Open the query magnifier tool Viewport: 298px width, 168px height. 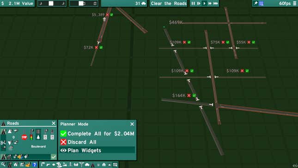(3, 164)
